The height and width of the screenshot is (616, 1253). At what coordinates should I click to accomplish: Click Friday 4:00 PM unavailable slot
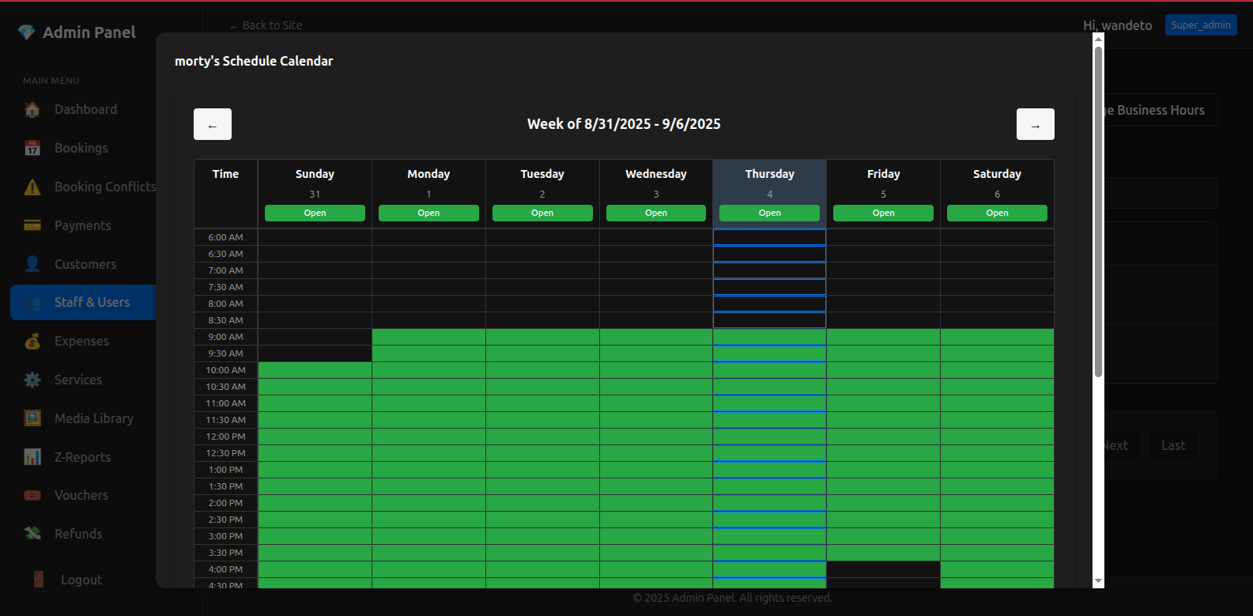click(883, 569)
